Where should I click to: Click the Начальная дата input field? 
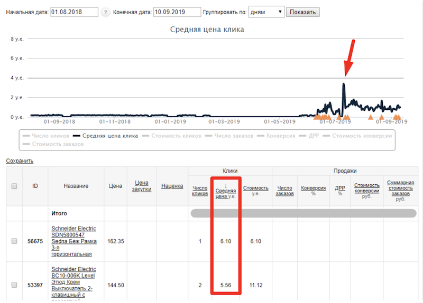point(74,12)
